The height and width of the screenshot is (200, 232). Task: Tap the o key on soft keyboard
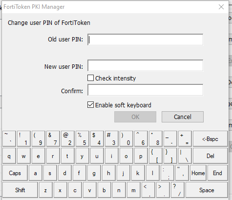click(127, 156)
